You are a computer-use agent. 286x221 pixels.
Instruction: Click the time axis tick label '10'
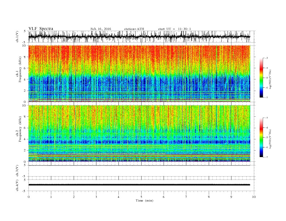click(x=254, y=197)
